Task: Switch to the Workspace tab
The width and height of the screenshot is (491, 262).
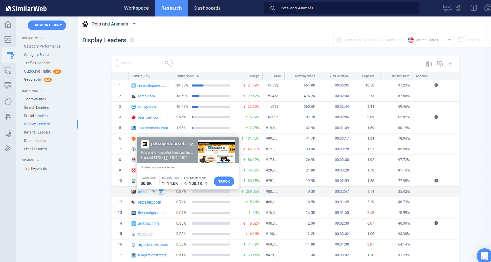Action: pyautogui.click(x=137, y=8)
